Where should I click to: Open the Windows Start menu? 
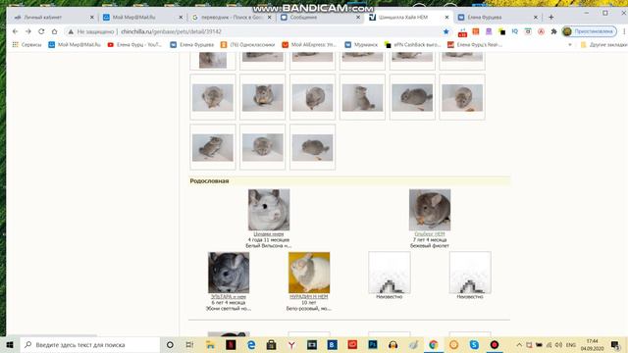tap(10, 344)
